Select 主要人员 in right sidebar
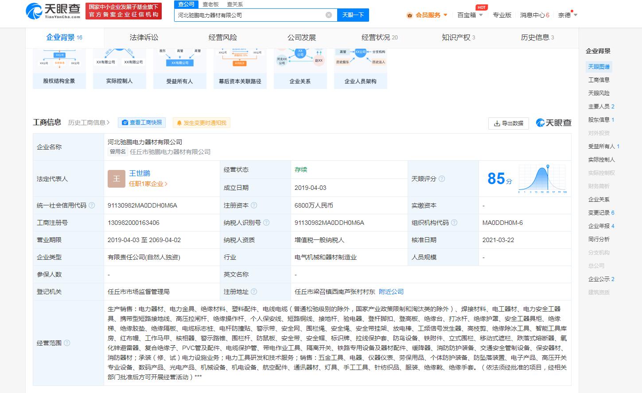This screenshot has height=393, width=642. [601, 107]
